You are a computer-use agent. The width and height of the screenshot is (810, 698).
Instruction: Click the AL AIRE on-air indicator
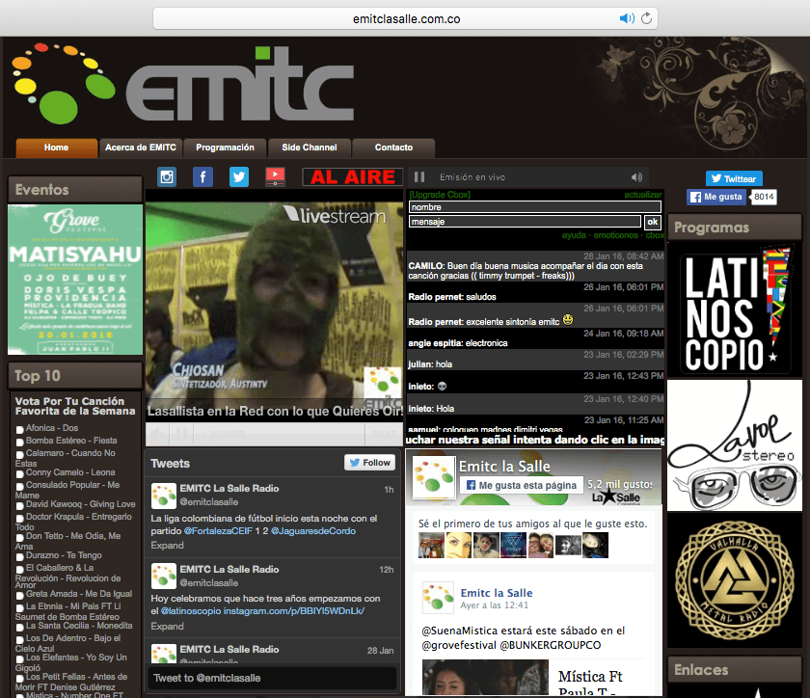click(x=352, y=177)
